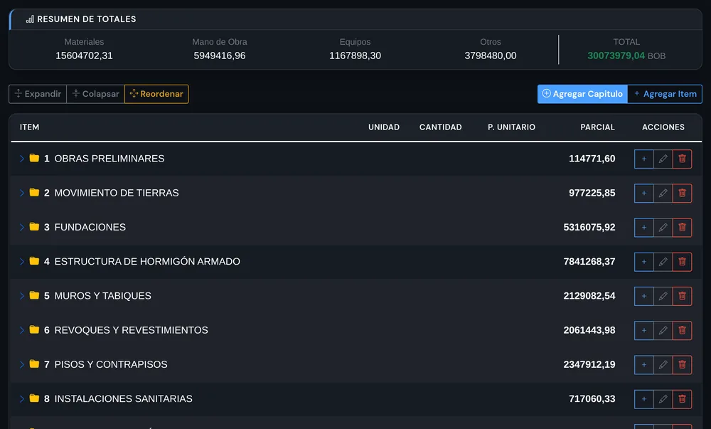
Task: Add item to OBRAS PRELIMINARES chapter
Action: [x=644, y=159]
